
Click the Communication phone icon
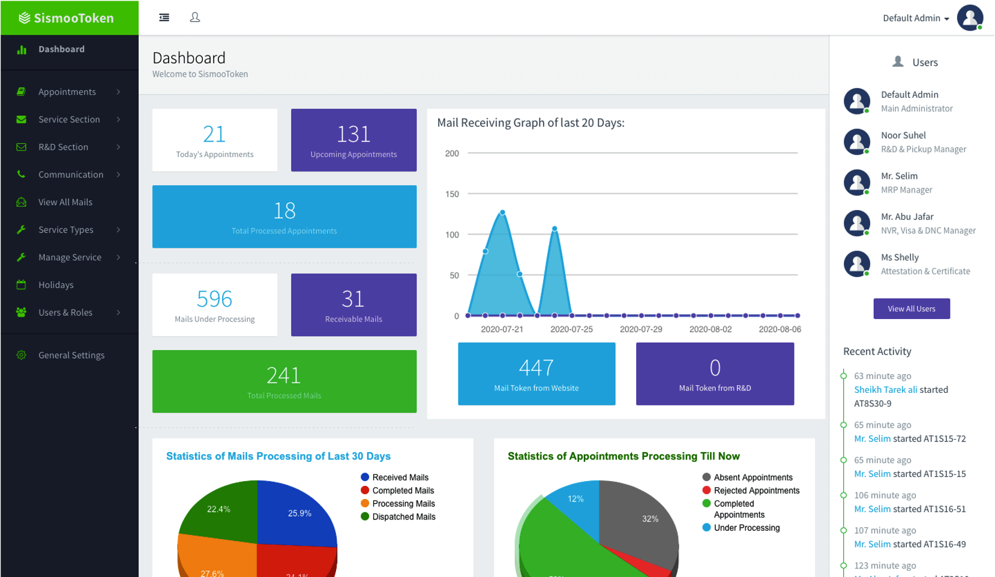22,175
